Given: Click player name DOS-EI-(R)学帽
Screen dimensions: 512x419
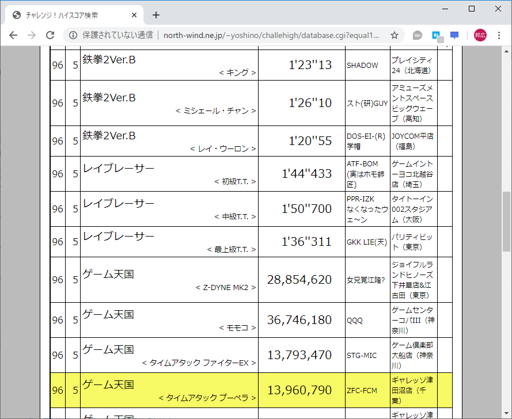Looking at the screenshot, I should (x=366, y=142).
